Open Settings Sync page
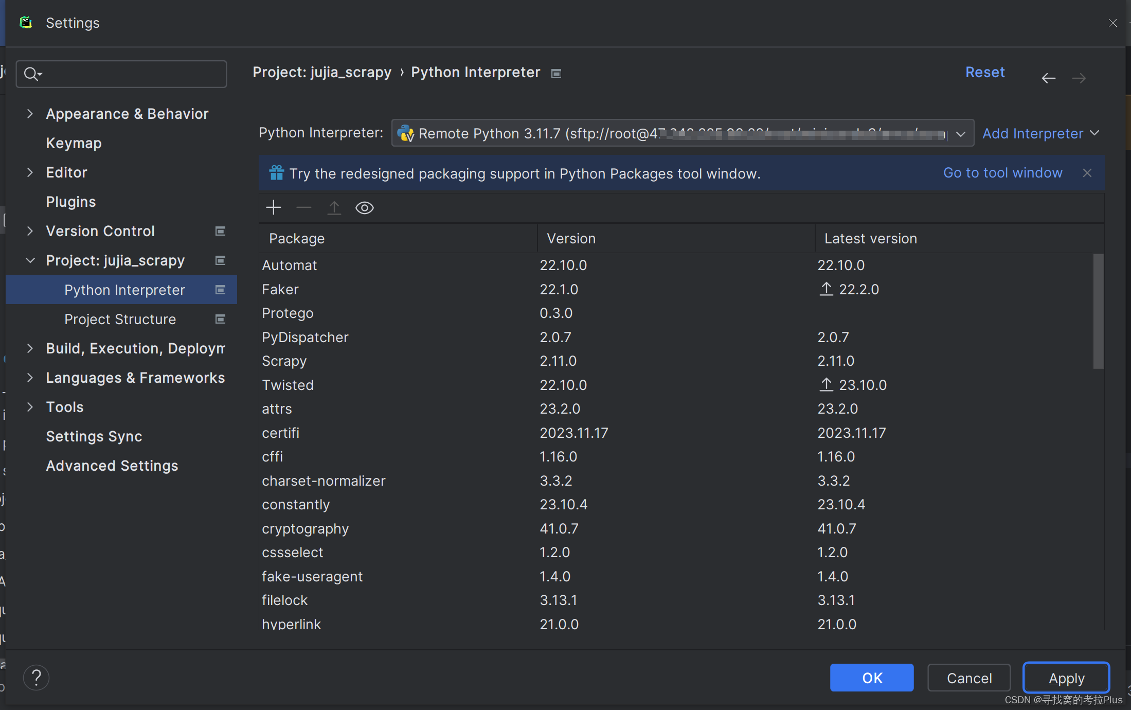Image resolution: width=1131 pixels, height=710 pixels. click(x=94, y=436)
